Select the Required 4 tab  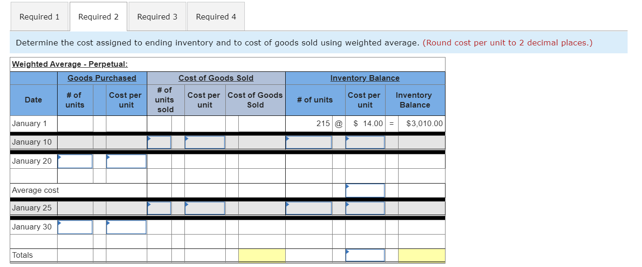[216, 16]
